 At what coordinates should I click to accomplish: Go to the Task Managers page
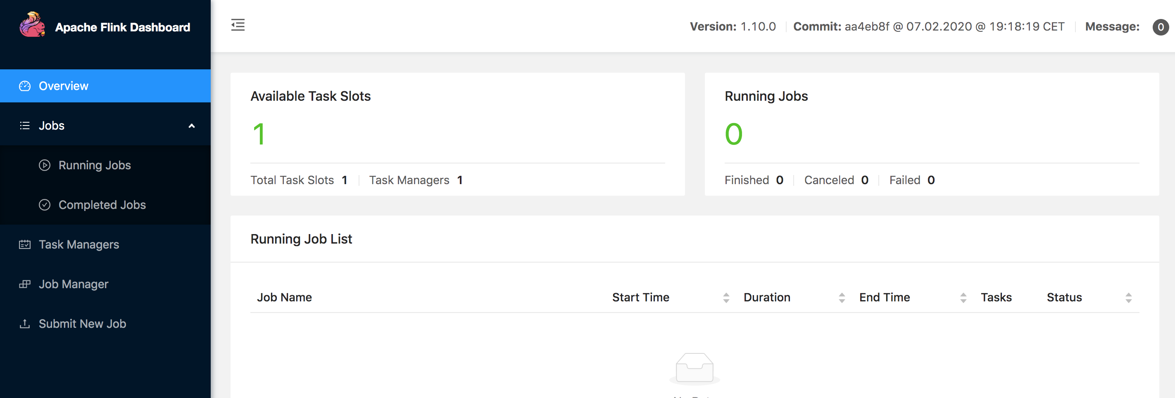pyautogui.click(x=78, y=245)
